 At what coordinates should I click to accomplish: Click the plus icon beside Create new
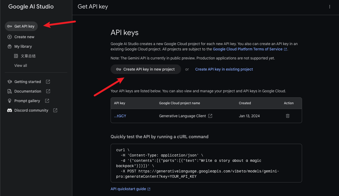click(10, 37)
